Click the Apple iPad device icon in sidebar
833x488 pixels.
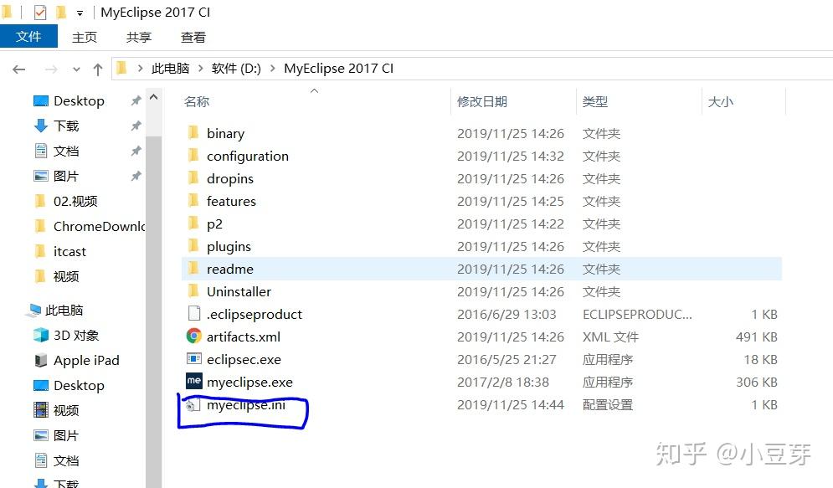point(40,360)
